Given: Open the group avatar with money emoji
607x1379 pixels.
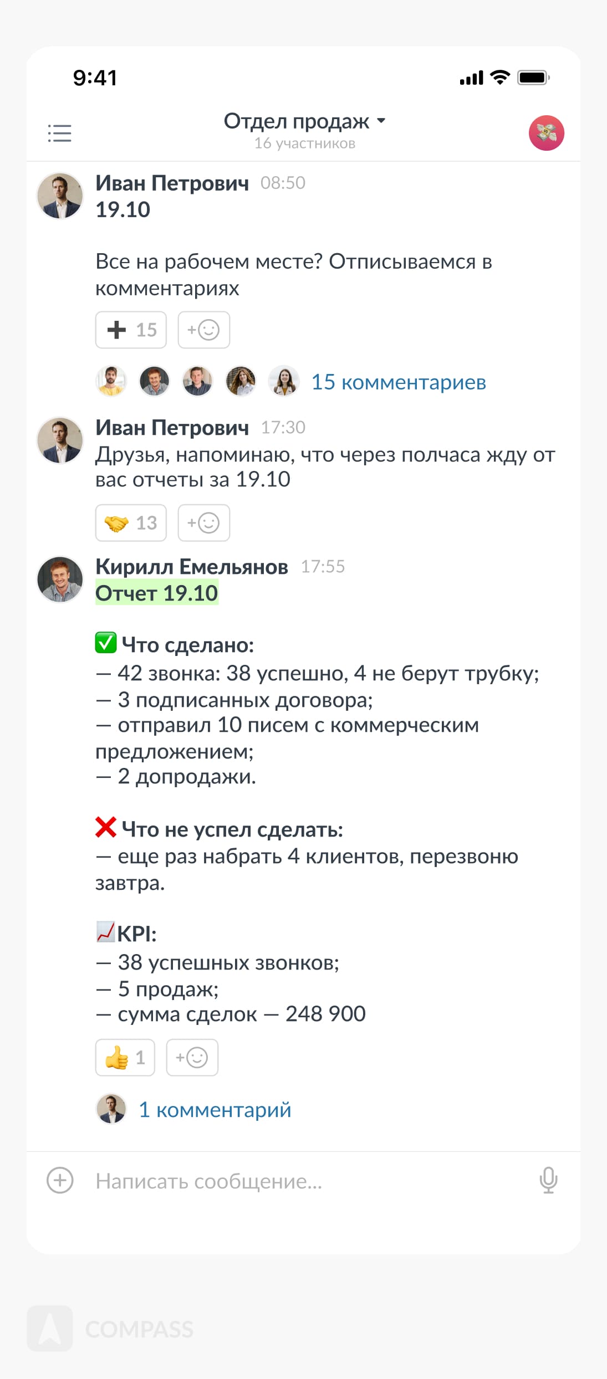Looking at the screenshot, I should pos(546,133).
